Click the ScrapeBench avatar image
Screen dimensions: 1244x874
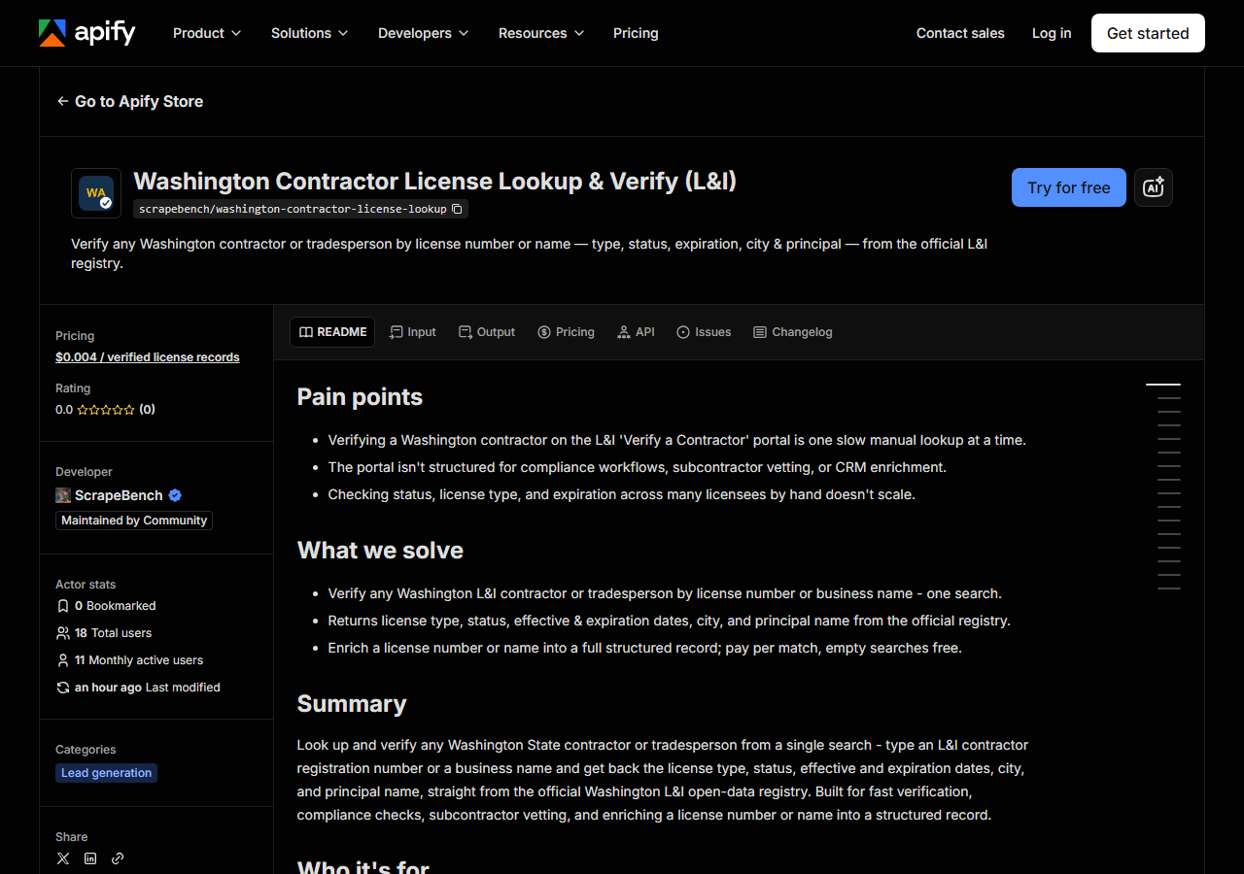click(x=63, y=495)
